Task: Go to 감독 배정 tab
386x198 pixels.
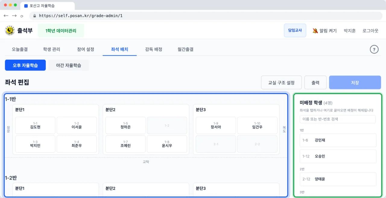Action: (153, 49)
